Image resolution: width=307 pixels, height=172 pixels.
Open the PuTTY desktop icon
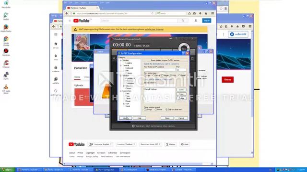(x=6, y=76)
